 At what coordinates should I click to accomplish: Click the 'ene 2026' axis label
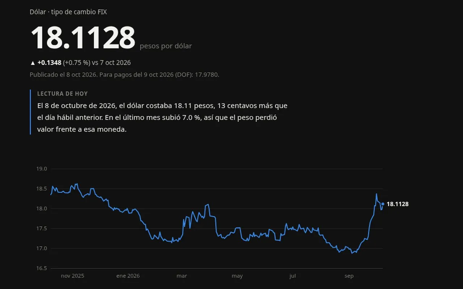coord(128,276)
